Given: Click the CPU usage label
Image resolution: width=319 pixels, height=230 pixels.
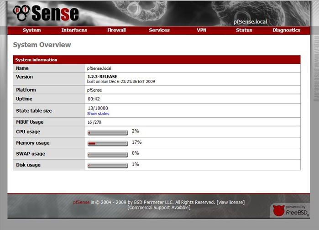Looking at the screenshot, I should [x=28, y=132].
